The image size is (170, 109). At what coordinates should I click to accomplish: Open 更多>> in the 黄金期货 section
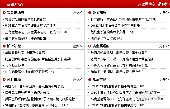(x=164, y=12)
